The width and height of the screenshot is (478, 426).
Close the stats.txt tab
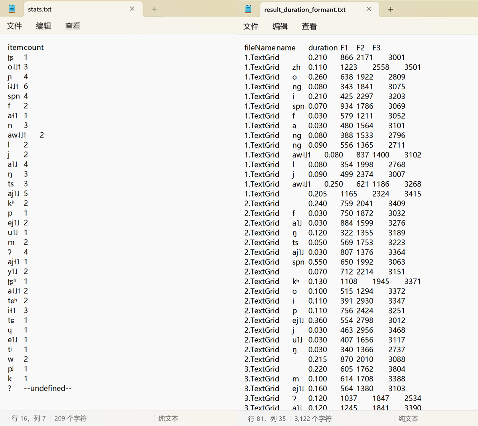coord(132,9)
